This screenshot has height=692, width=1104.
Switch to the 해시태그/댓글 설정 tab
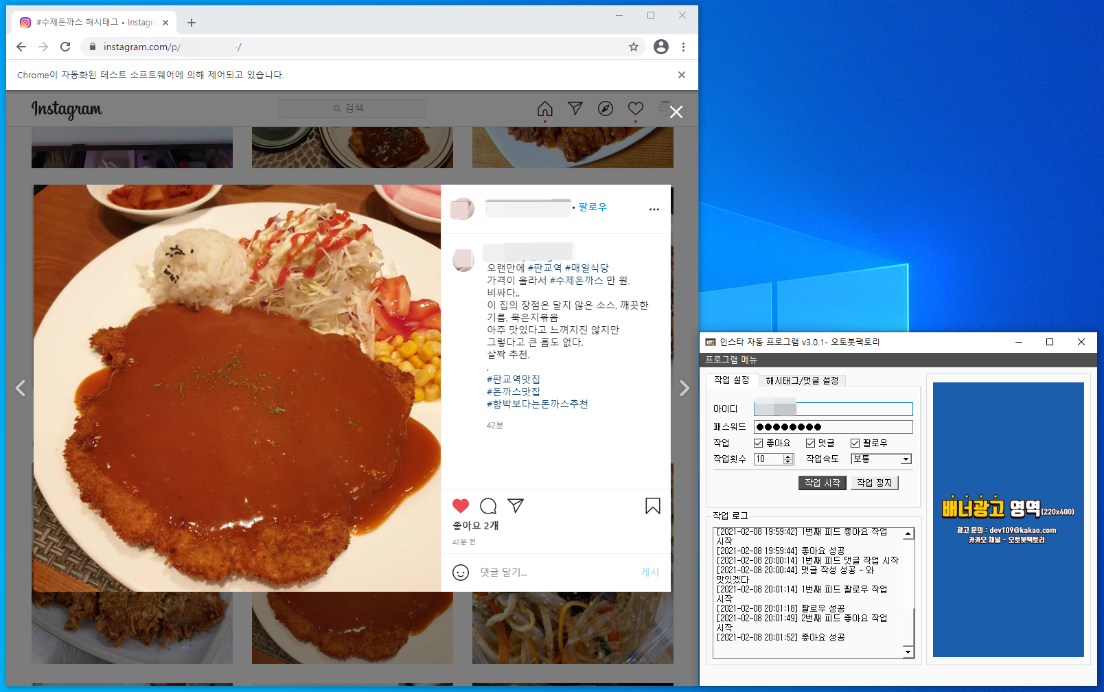tap(802, 380)
